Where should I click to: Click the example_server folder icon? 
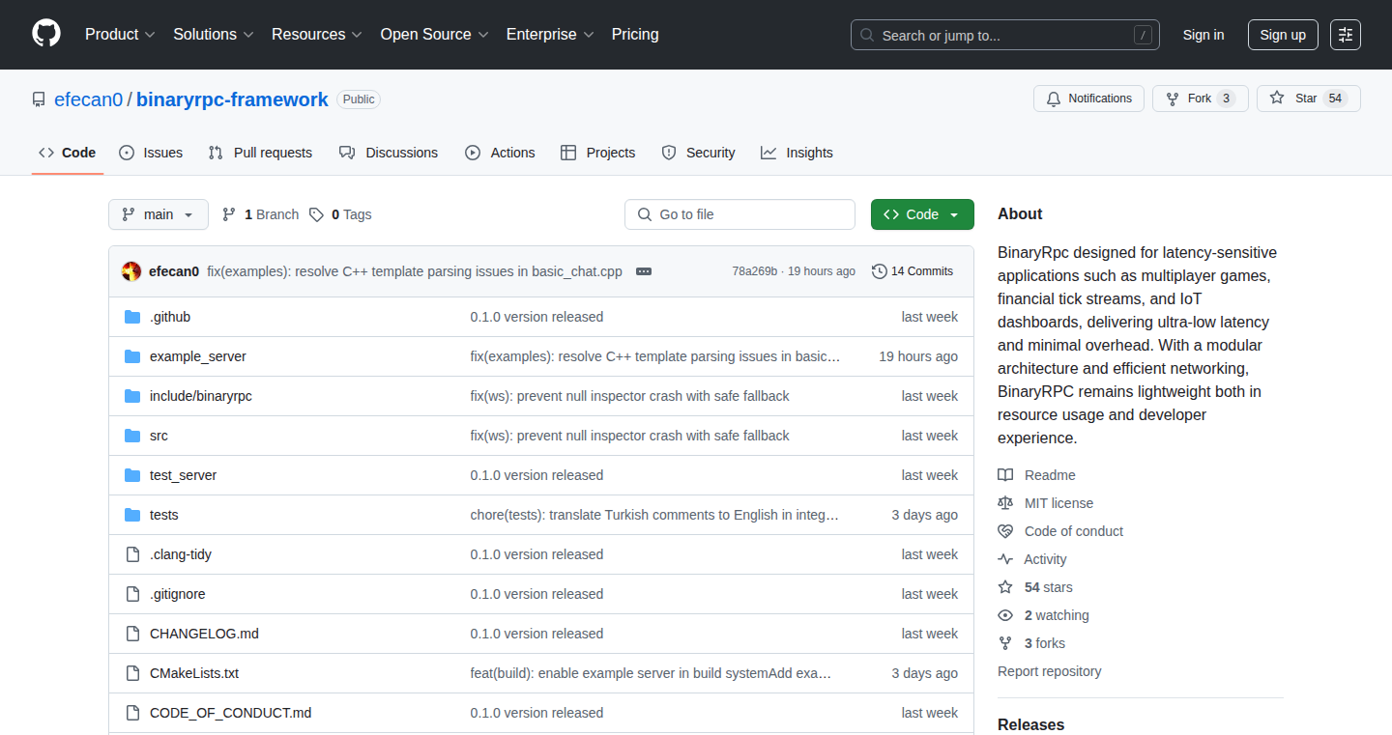(x=132, y=356)
